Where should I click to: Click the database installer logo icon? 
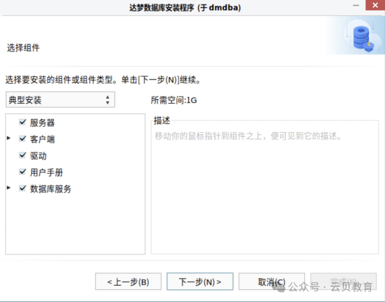pyautogui.click(x=363, y=39)
